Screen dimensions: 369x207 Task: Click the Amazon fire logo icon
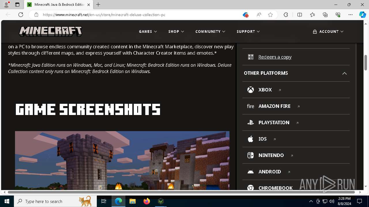coord(251,106)
